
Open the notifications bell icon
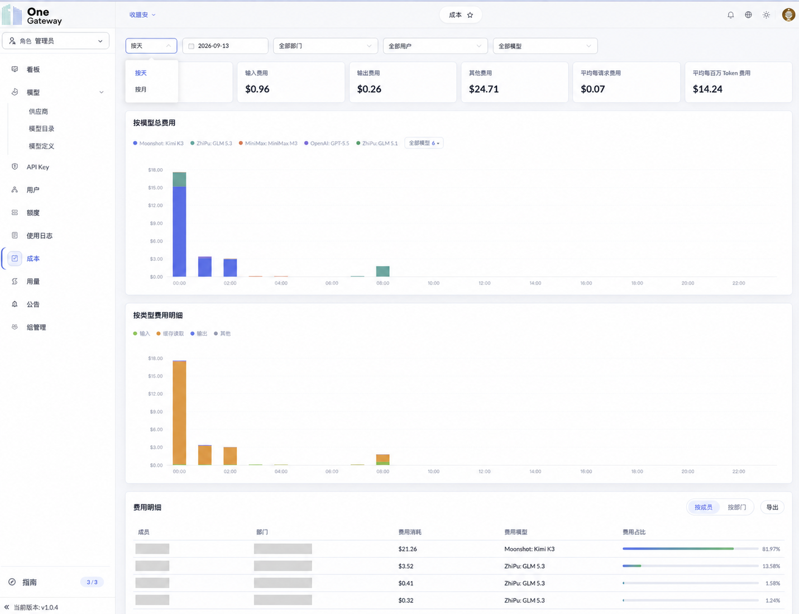[x=730, y=15]
